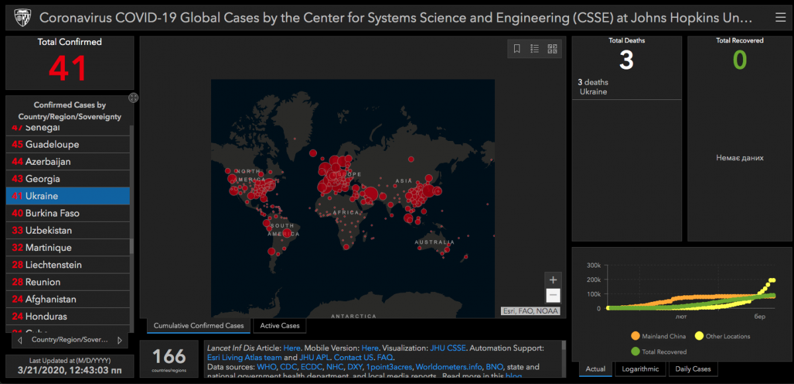Expand the confirmed cases panel to full screen
The height and width of the screenshot is (384, 794).
[133, 98]
